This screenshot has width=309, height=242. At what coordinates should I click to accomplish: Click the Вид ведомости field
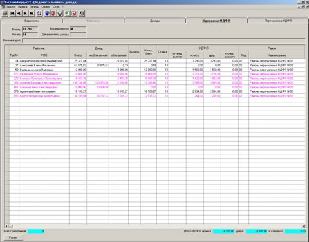point(78,29)
